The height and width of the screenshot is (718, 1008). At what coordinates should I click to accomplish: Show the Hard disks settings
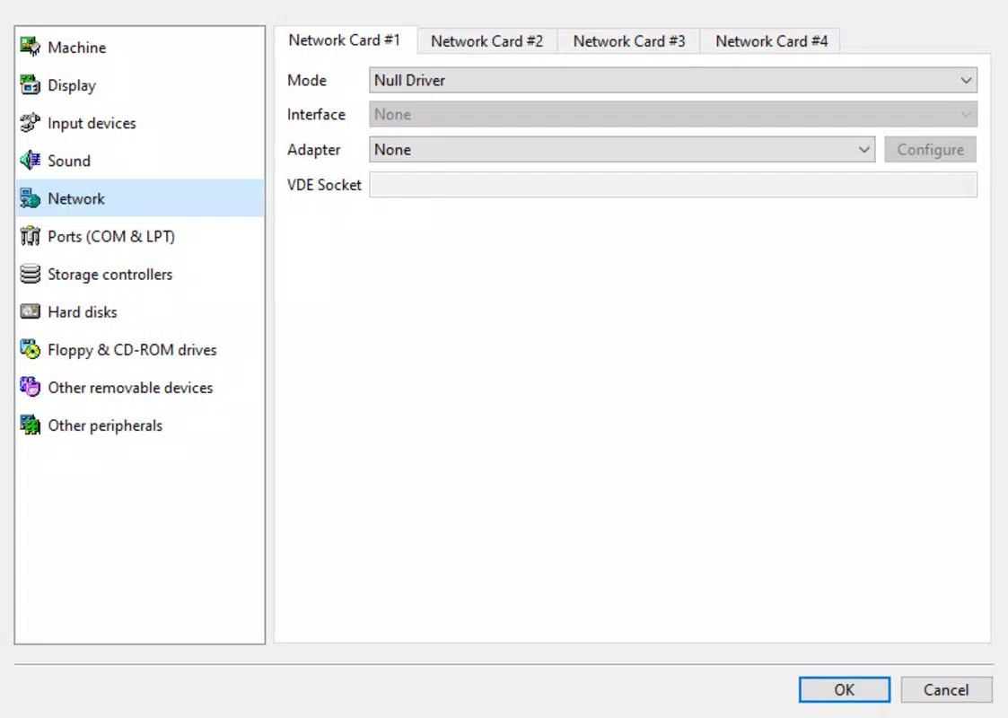139,311
